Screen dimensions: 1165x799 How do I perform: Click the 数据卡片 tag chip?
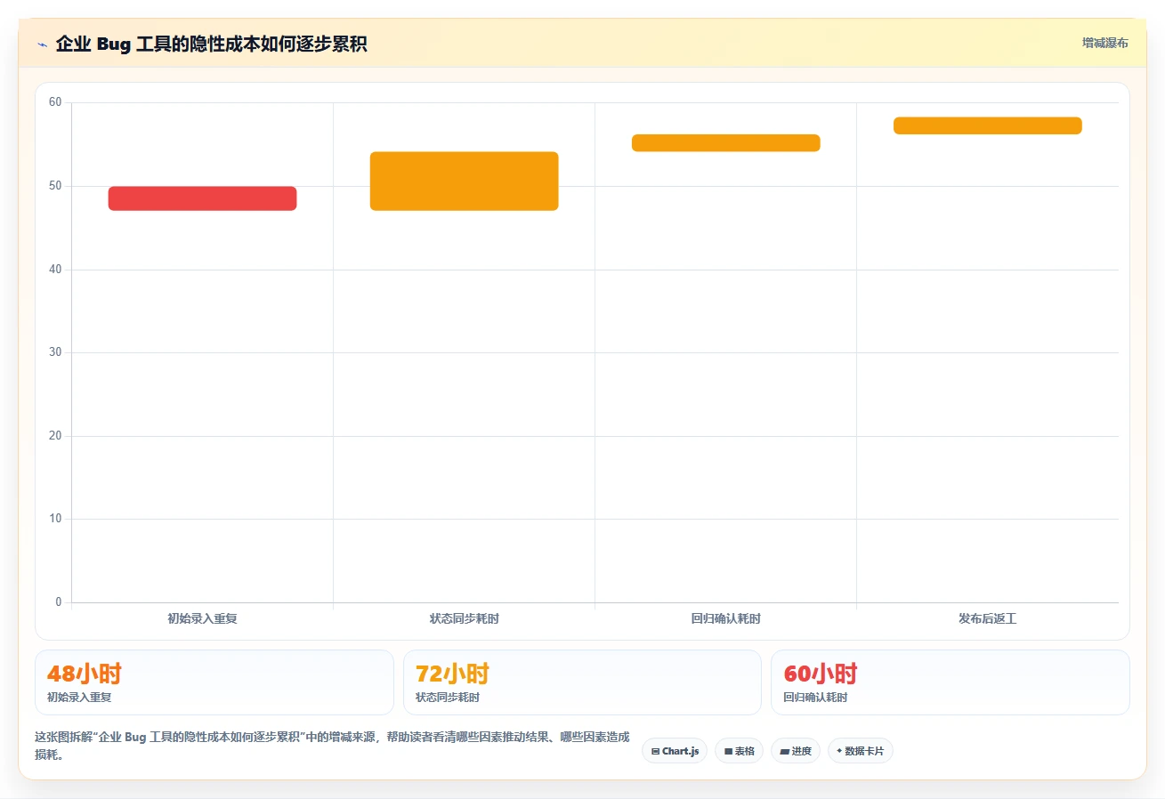860,751
